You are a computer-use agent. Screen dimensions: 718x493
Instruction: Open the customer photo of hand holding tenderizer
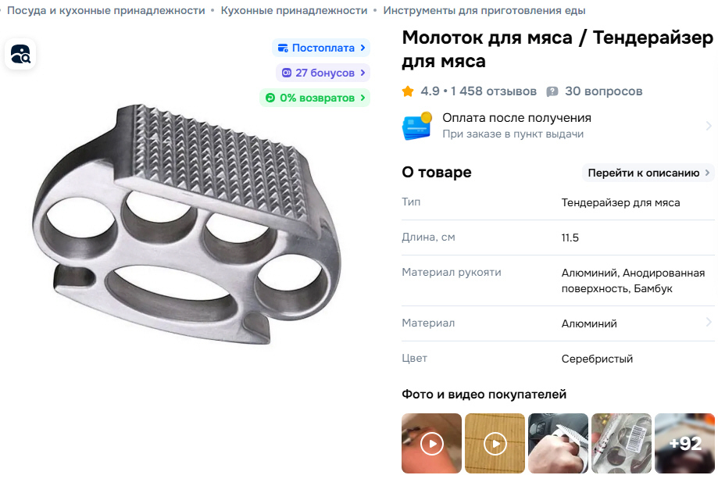click(x=558, y=443)
